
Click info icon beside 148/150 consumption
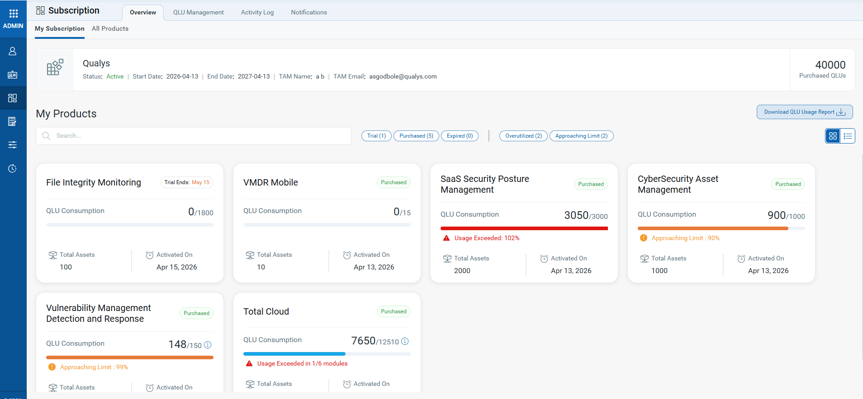tap(208, 345)
